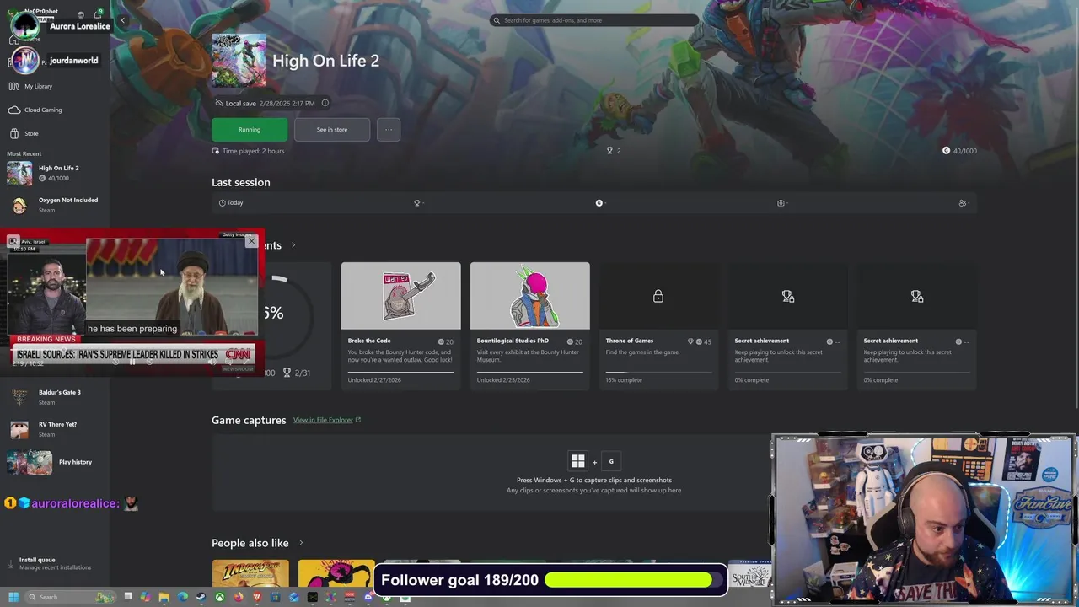This screenshot has width=1079, height=607.
Task: Click the 40/1000 gamerscore indicator
Action: [959, 151]
